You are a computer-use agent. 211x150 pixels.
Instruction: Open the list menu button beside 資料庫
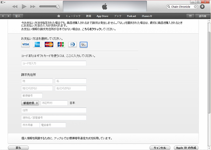tap(190, 16)
